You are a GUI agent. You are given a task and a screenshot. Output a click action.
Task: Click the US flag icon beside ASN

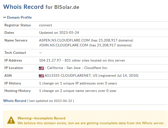point(41,76)
